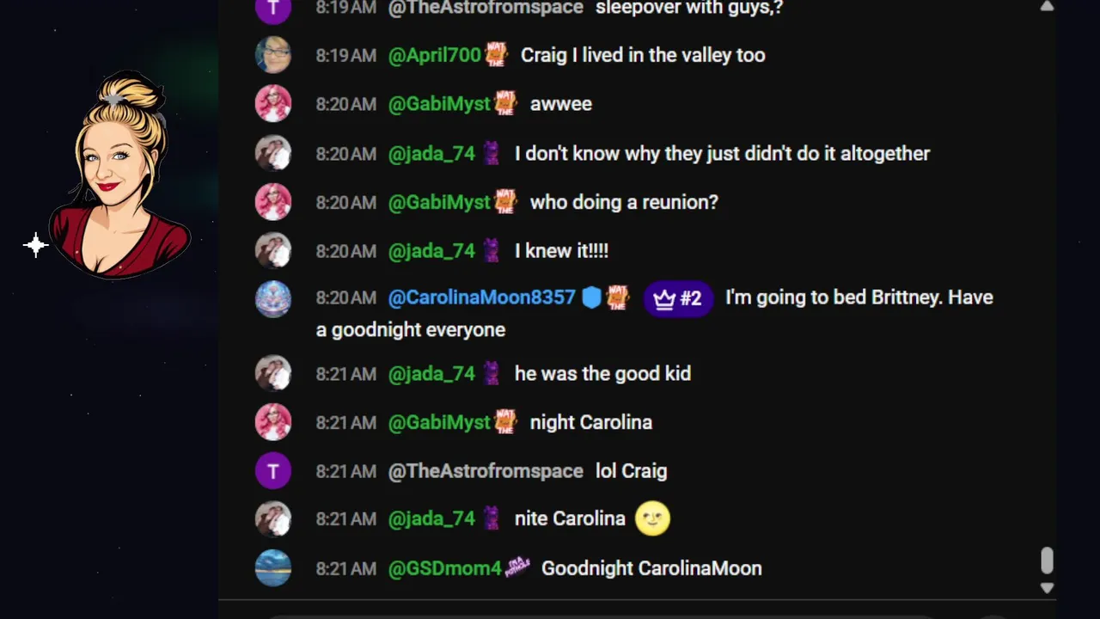Click the purple crown #2 badge
The height and width of the screenshot is (619, 1100).
point(678,298)
